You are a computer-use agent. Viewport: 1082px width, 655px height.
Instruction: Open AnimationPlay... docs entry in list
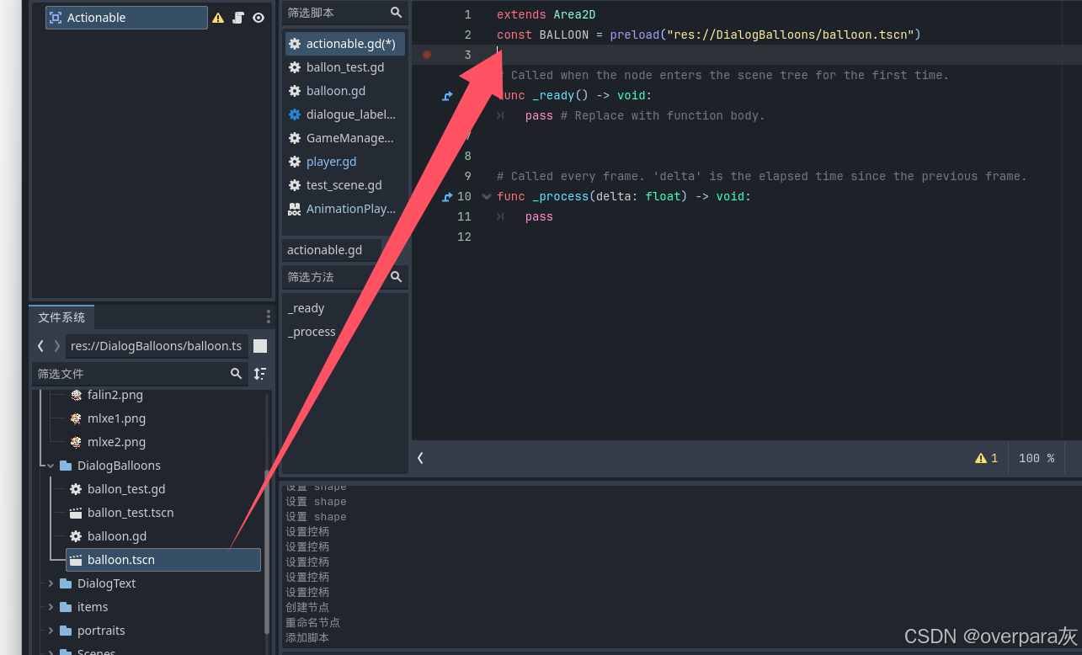[344, 209]
